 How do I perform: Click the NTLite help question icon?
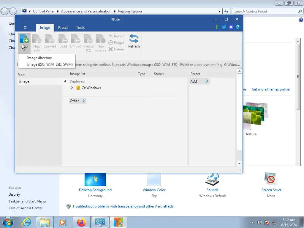238,27
